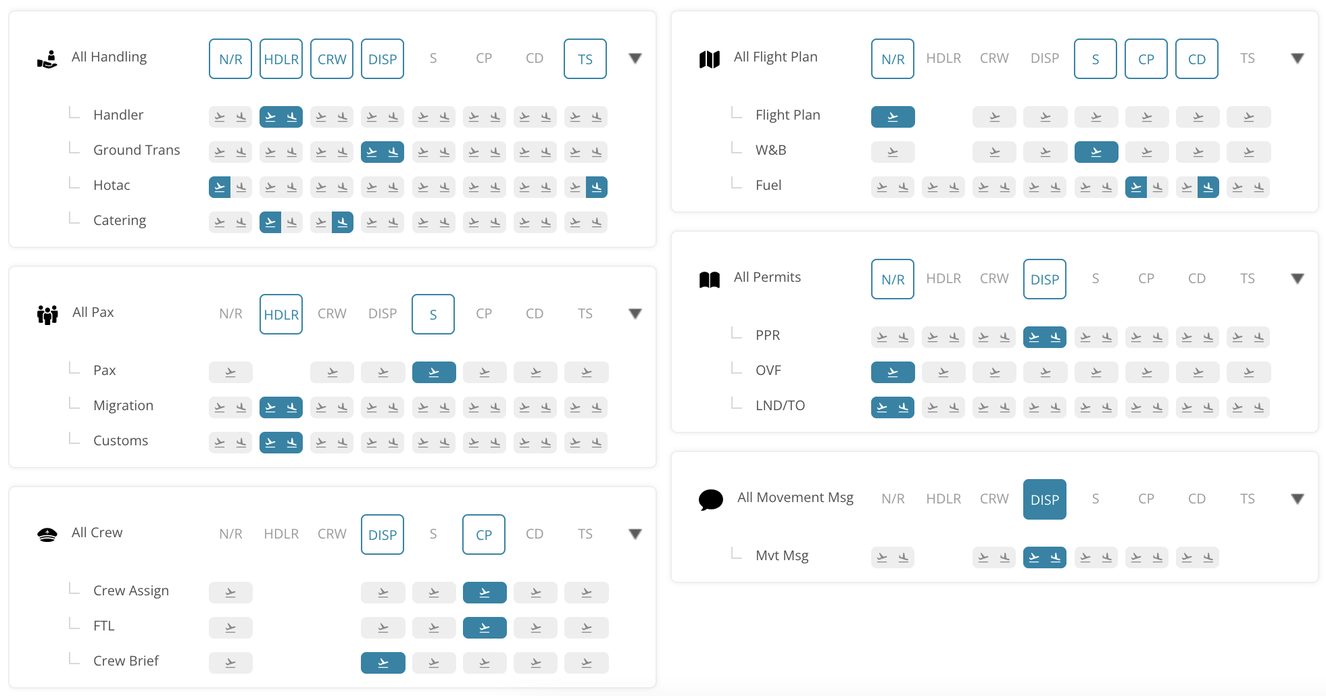Select Pax takeoff icon under TS column

587,372
